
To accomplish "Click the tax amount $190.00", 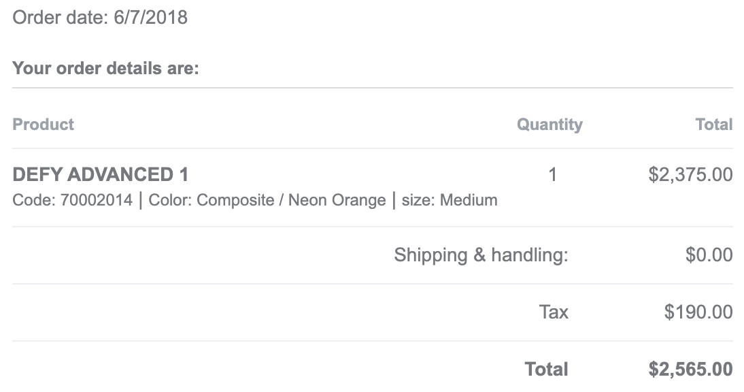I will [x=698, y=312].
